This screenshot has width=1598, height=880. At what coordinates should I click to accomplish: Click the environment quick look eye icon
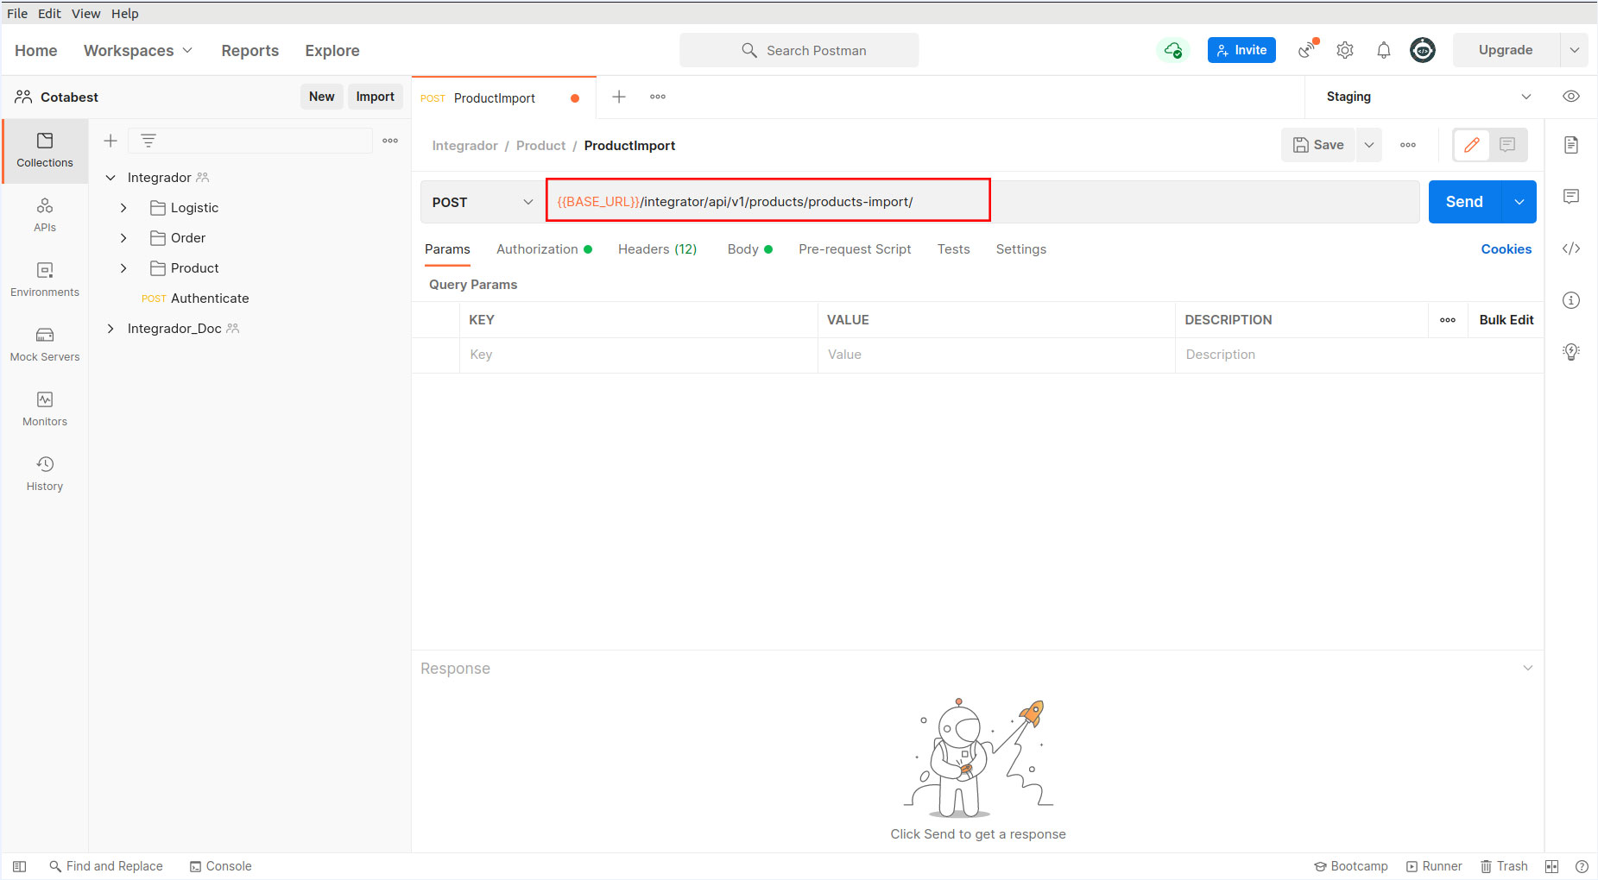tap(1571, 97)
